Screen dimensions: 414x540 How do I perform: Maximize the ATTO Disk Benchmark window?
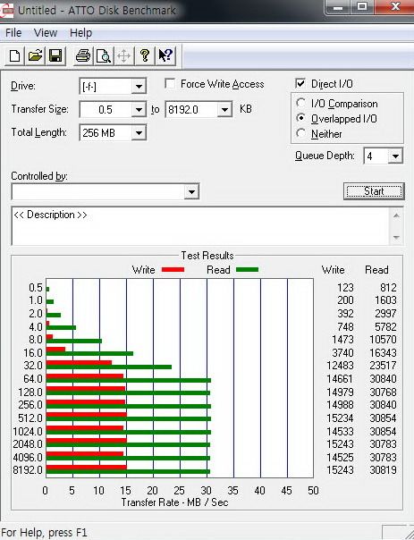(361, 7)
